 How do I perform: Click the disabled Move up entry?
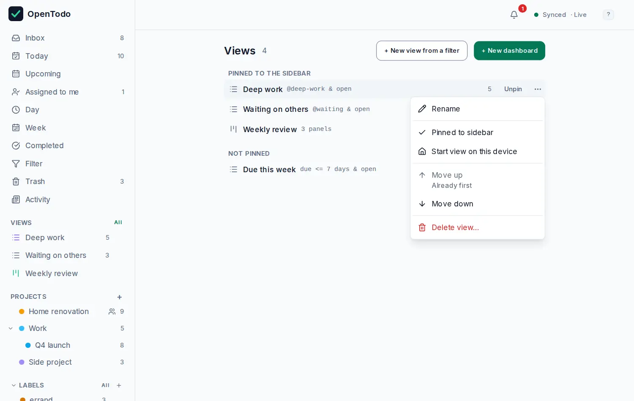click(478, 180)
